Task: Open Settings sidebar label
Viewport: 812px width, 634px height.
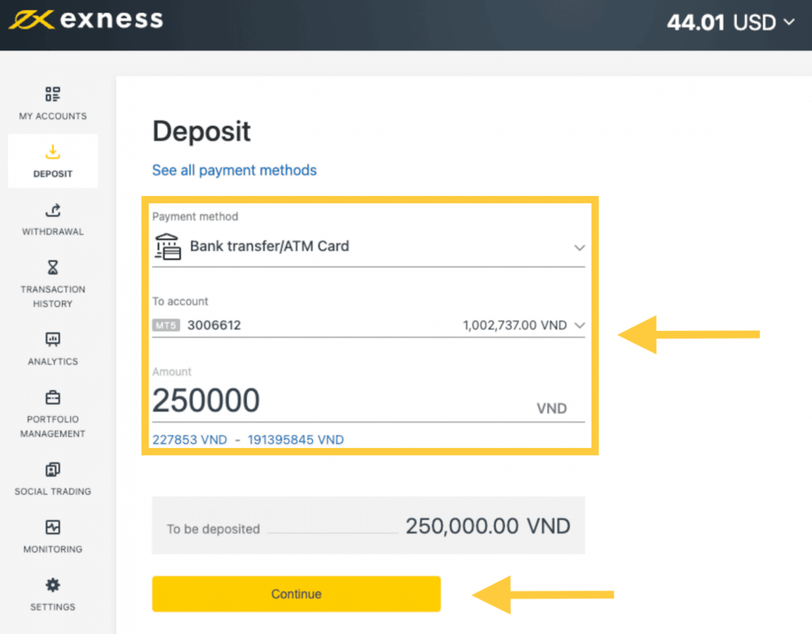Action: click(x=53, y=608)
